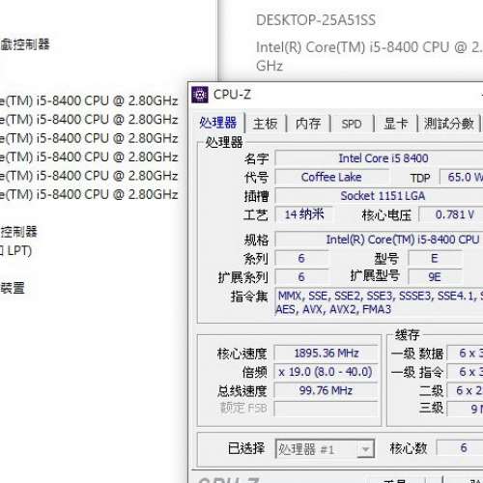Click the 控制器 entry above the LPT row
The image size is (483, 483).
tap(18, 232)
